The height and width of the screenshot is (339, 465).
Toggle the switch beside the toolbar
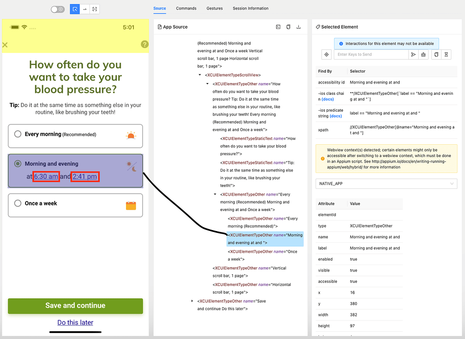[x=58, y=9]
